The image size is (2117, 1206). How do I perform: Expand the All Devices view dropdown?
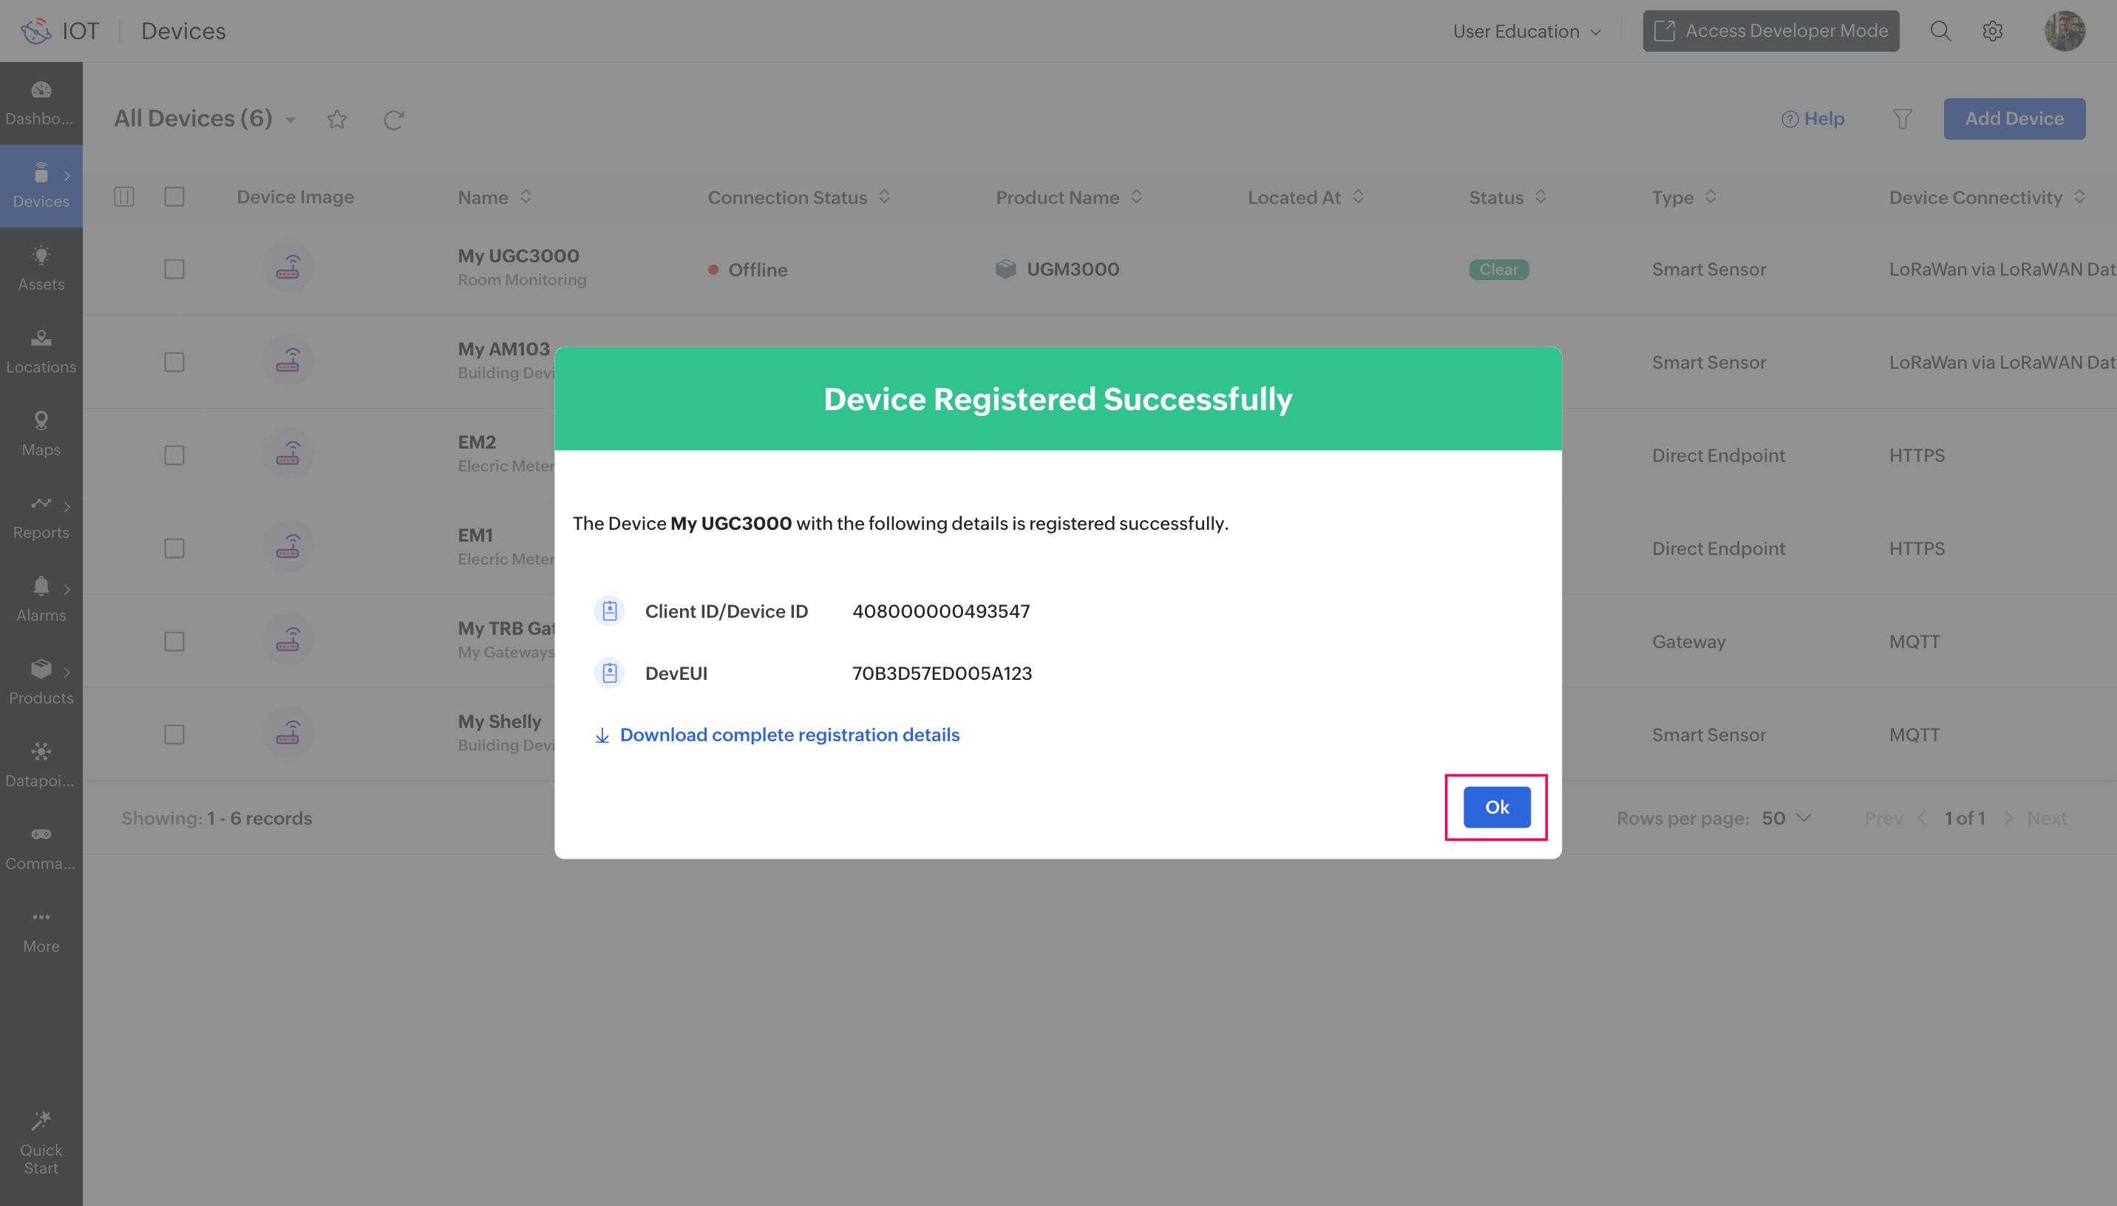coord(290,120)
